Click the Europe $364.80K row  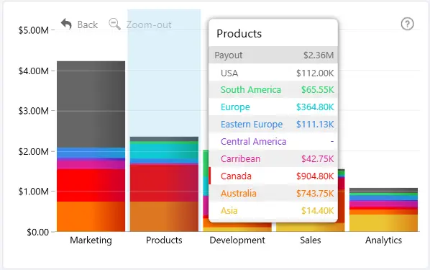point(273,107)
